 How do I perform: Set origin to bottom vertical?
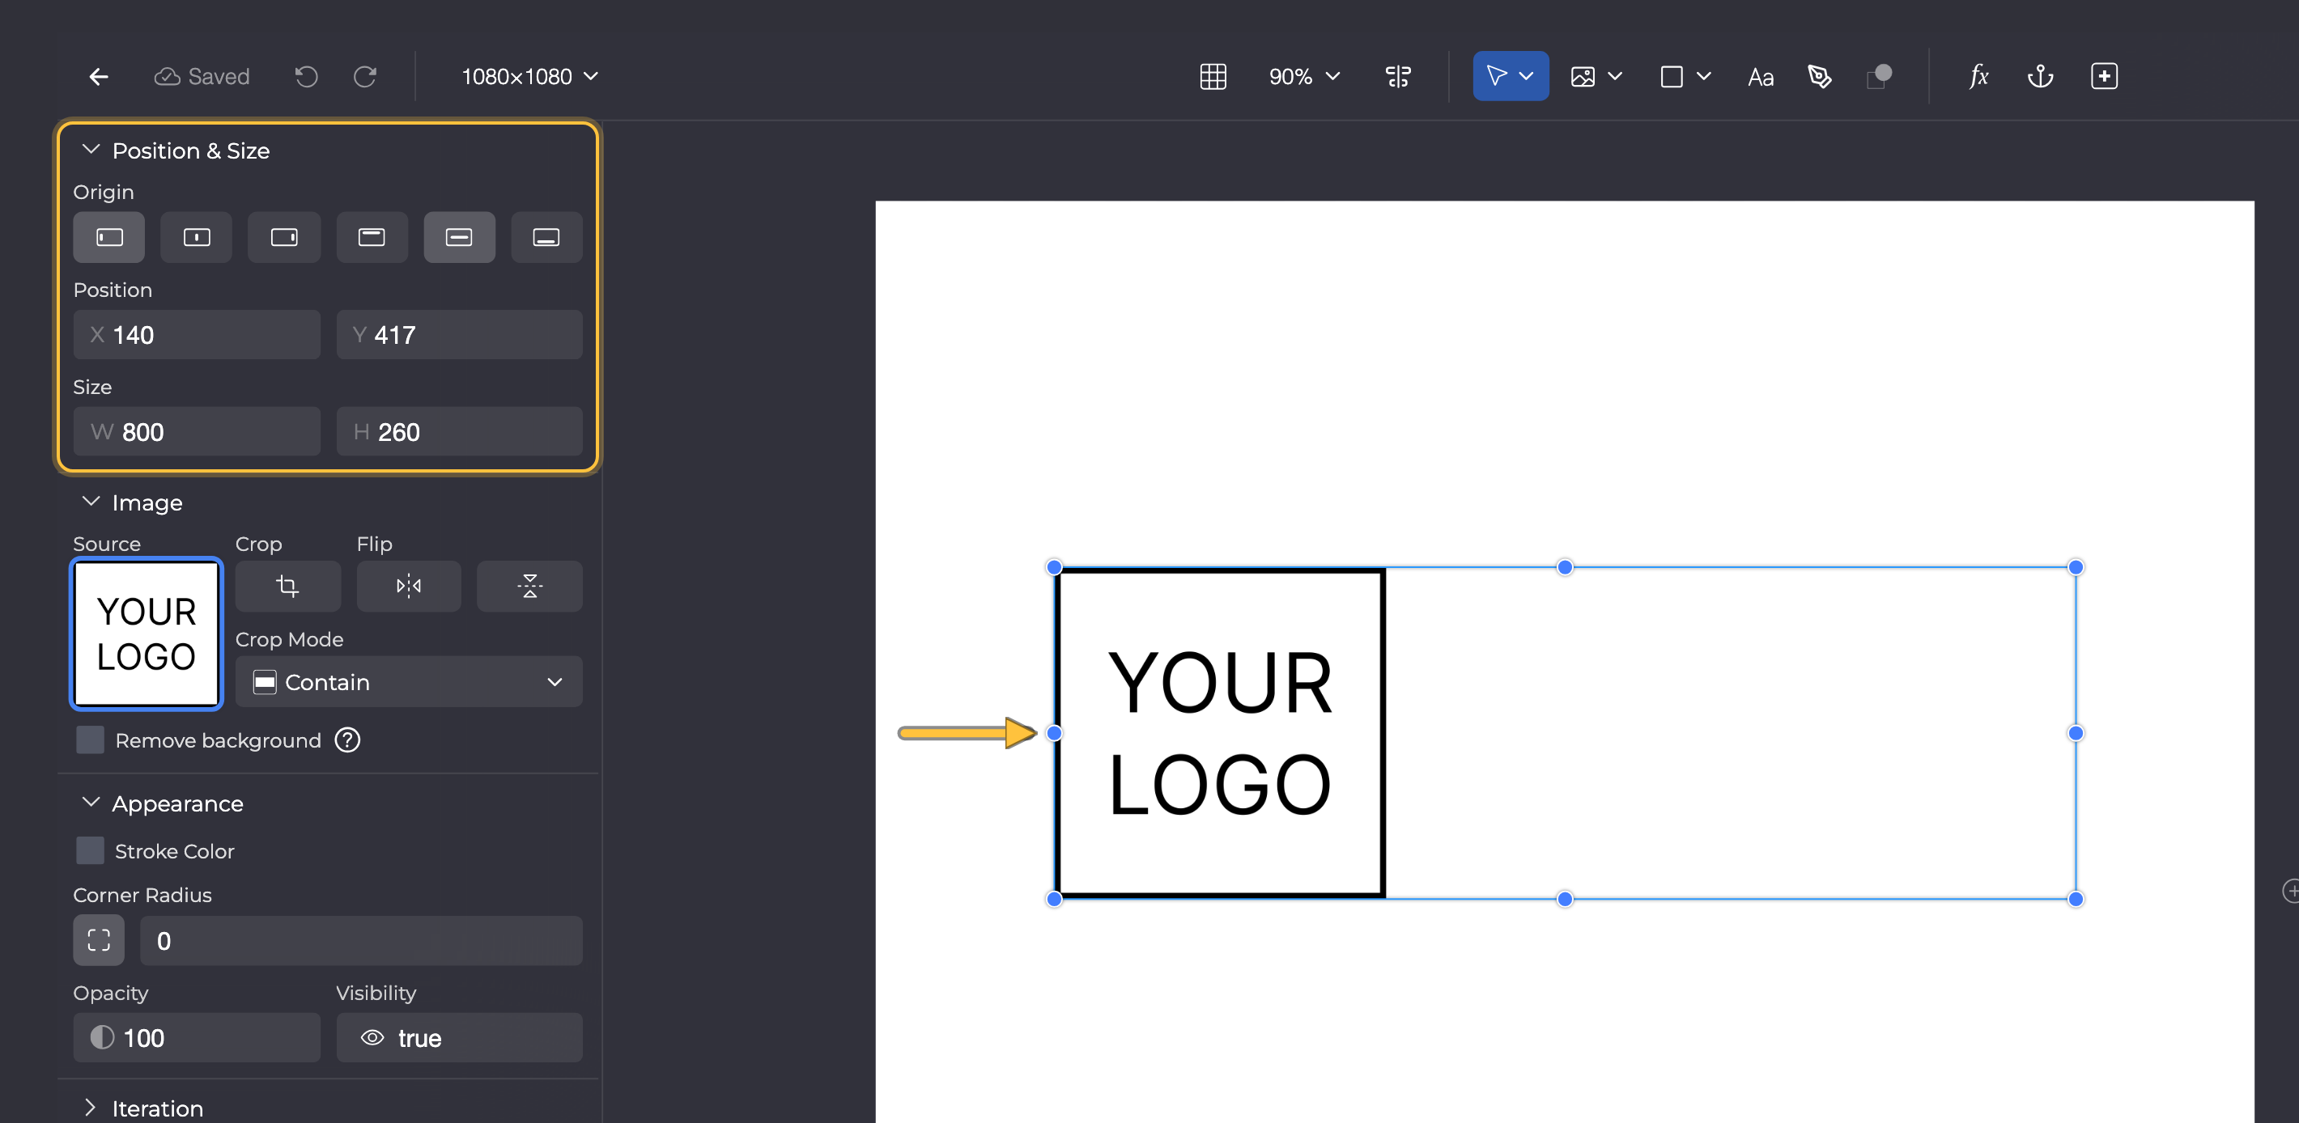[x=546, y=237]
